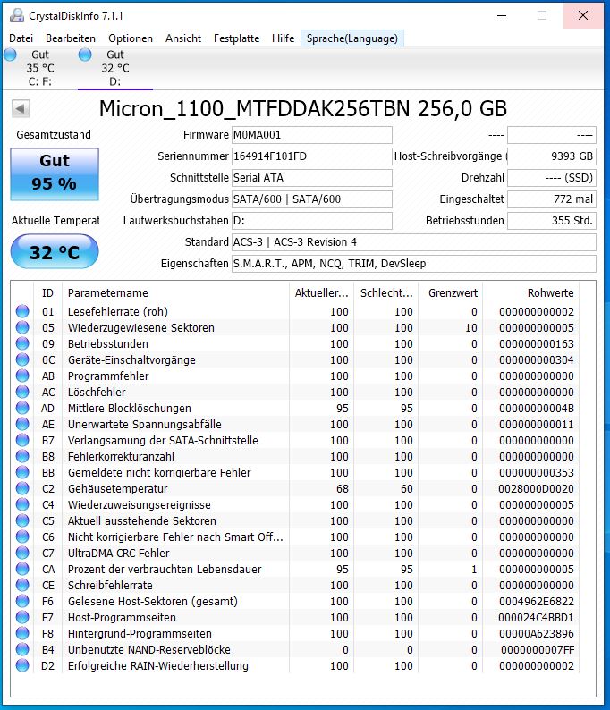Open the Sprache(Language) menu
Screen dimensions: 610x710
pos(352,38)
